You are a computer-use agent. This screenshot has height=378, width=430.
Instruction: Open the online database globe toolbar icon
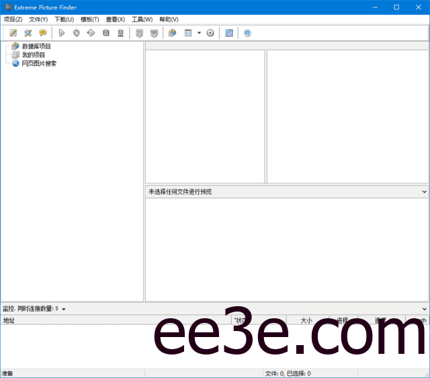click(x=173, y=33)
